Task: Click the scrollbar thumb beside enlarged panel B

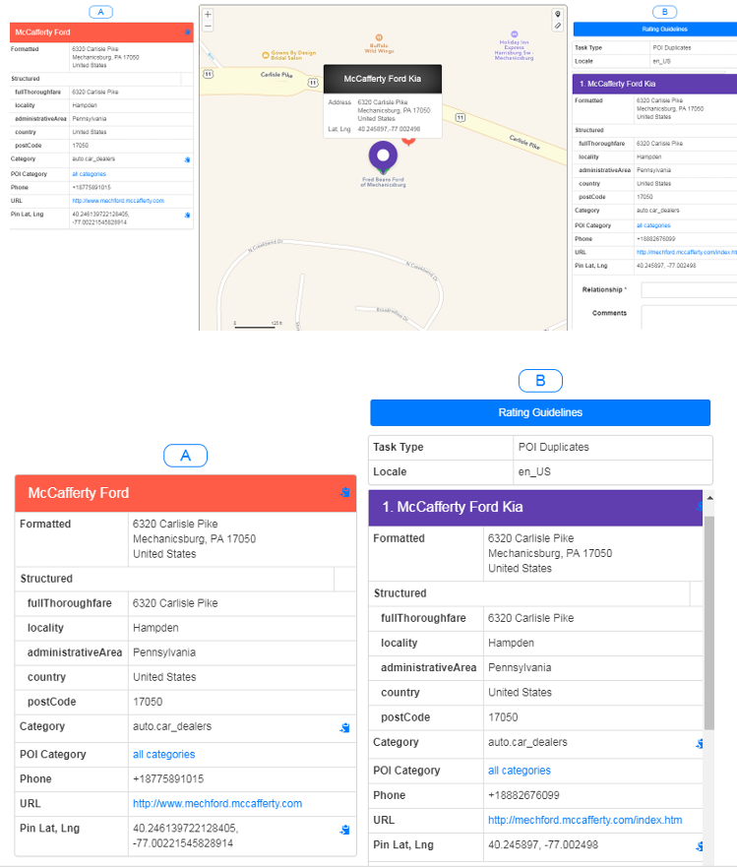Action: (708, 622)
